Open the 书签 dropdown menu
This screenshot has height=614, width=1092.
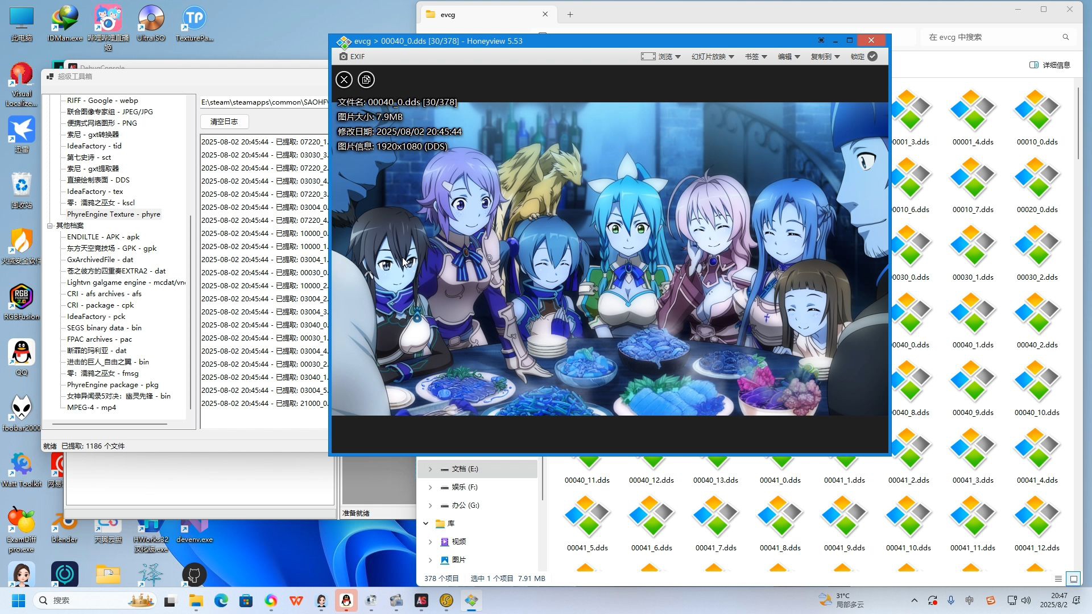[756, 56]
